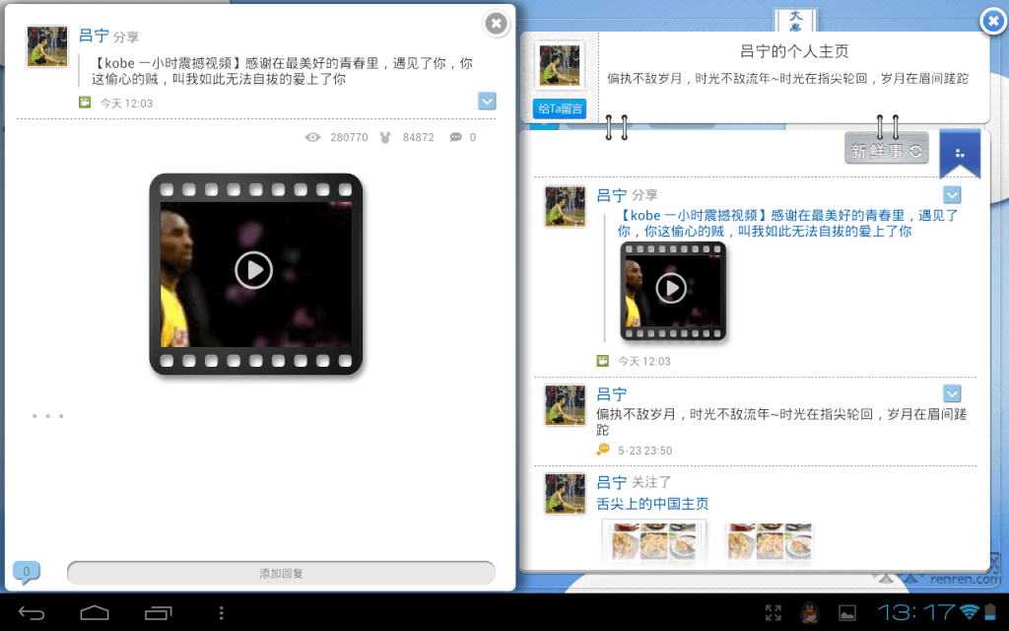Click 吕宁的个人主页 title text
The image size is (1009, 631).
point(794,51)
